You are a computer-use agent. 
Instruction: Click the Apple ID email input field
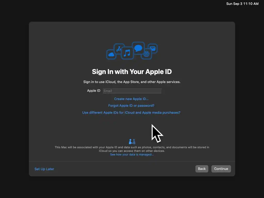click(132, 91)
